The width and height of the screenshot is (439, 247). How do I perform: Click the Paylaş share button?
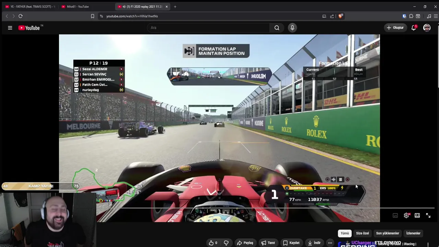(245, 243)
